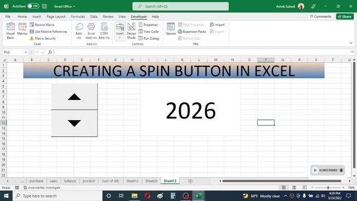Click Run Dialog
This screenshot has width=357, height=201.
pos(149,39)
